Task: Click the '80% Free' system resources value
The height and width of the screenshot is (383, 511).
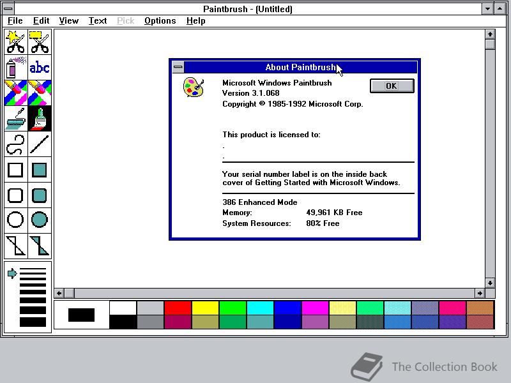Action: [x=323, y=223]
